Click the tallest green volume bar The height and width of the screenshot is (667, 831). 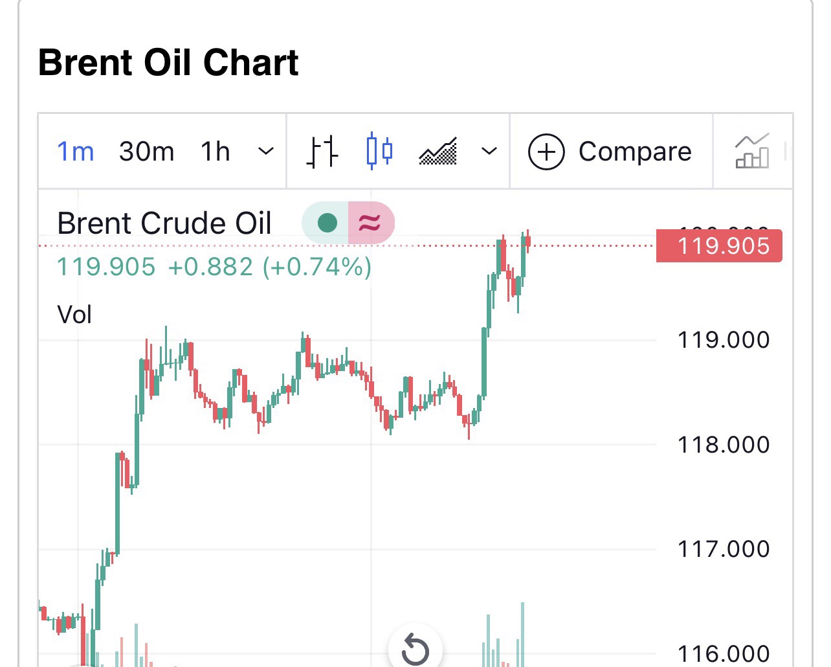[x=522, y=635]
